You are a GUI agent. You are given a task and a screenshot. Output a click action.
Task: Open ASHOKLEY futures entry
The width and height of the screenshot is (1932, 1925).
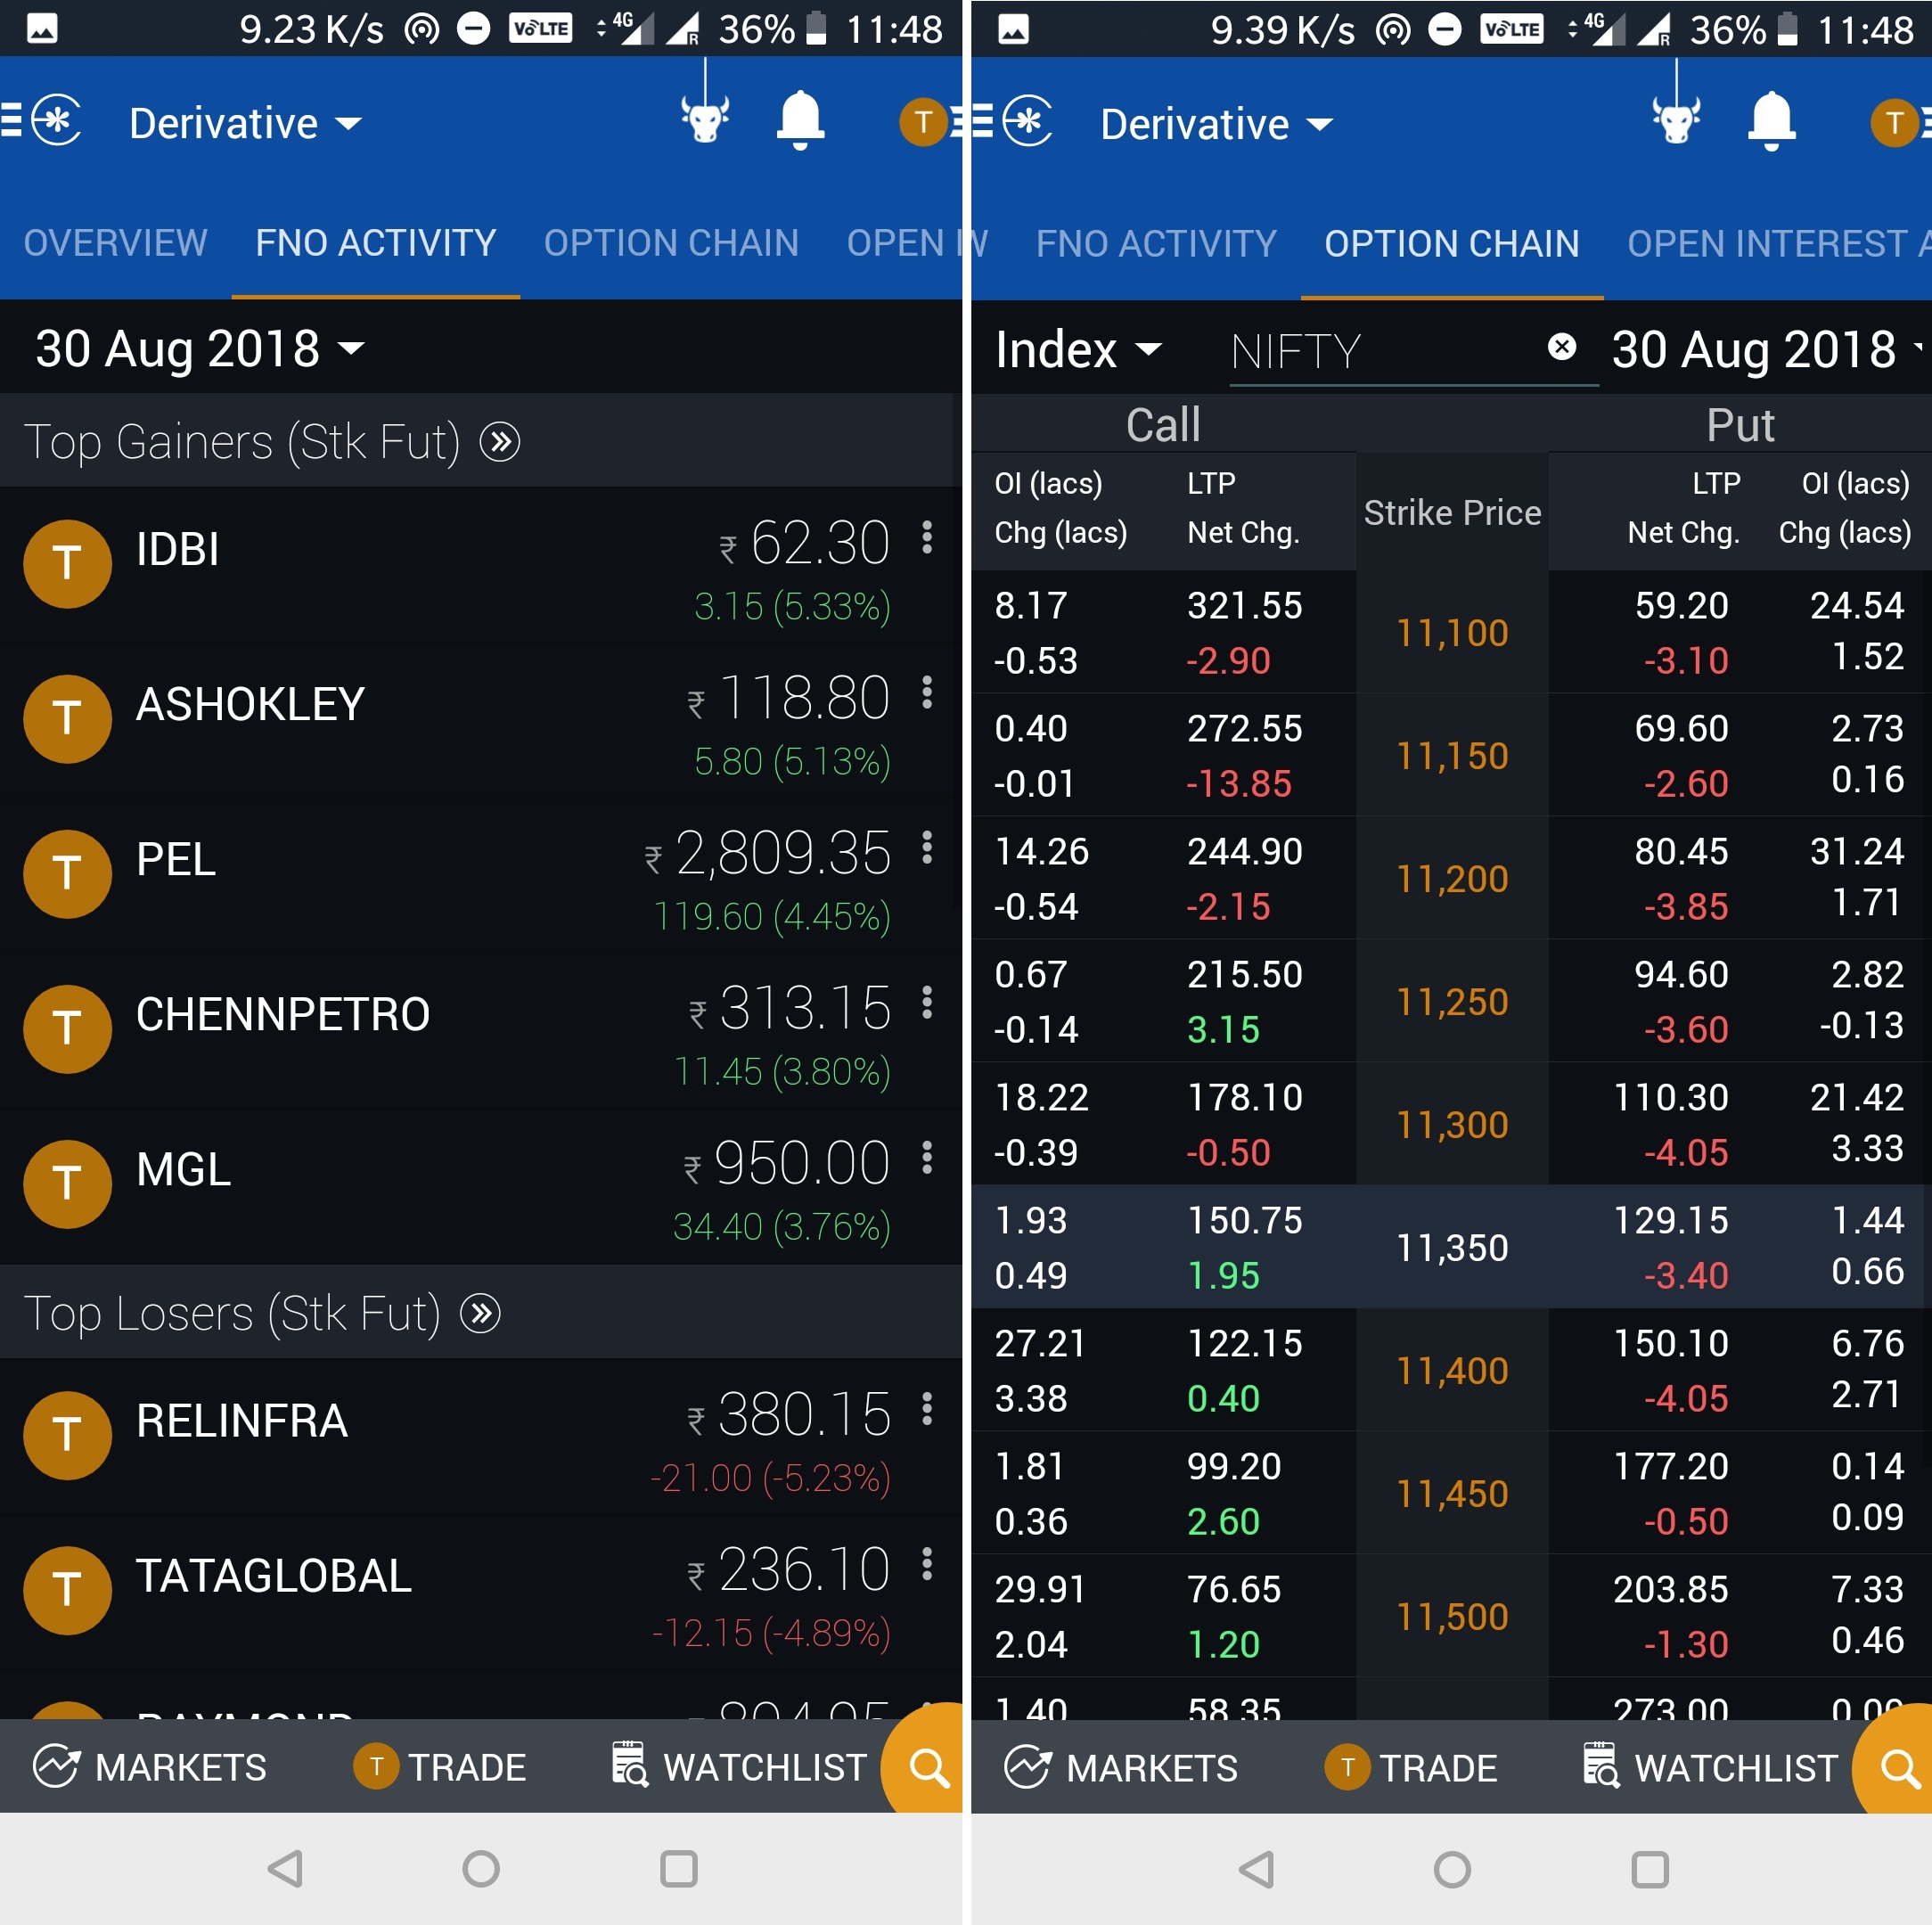click(250, 705)
